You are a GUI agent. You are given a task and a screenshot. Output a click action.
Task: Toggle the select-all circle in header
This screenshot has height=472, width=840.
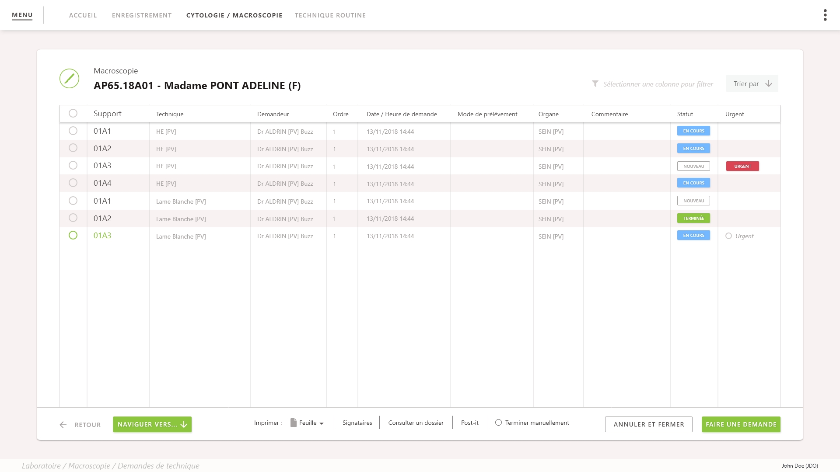(x=73, y=113)
